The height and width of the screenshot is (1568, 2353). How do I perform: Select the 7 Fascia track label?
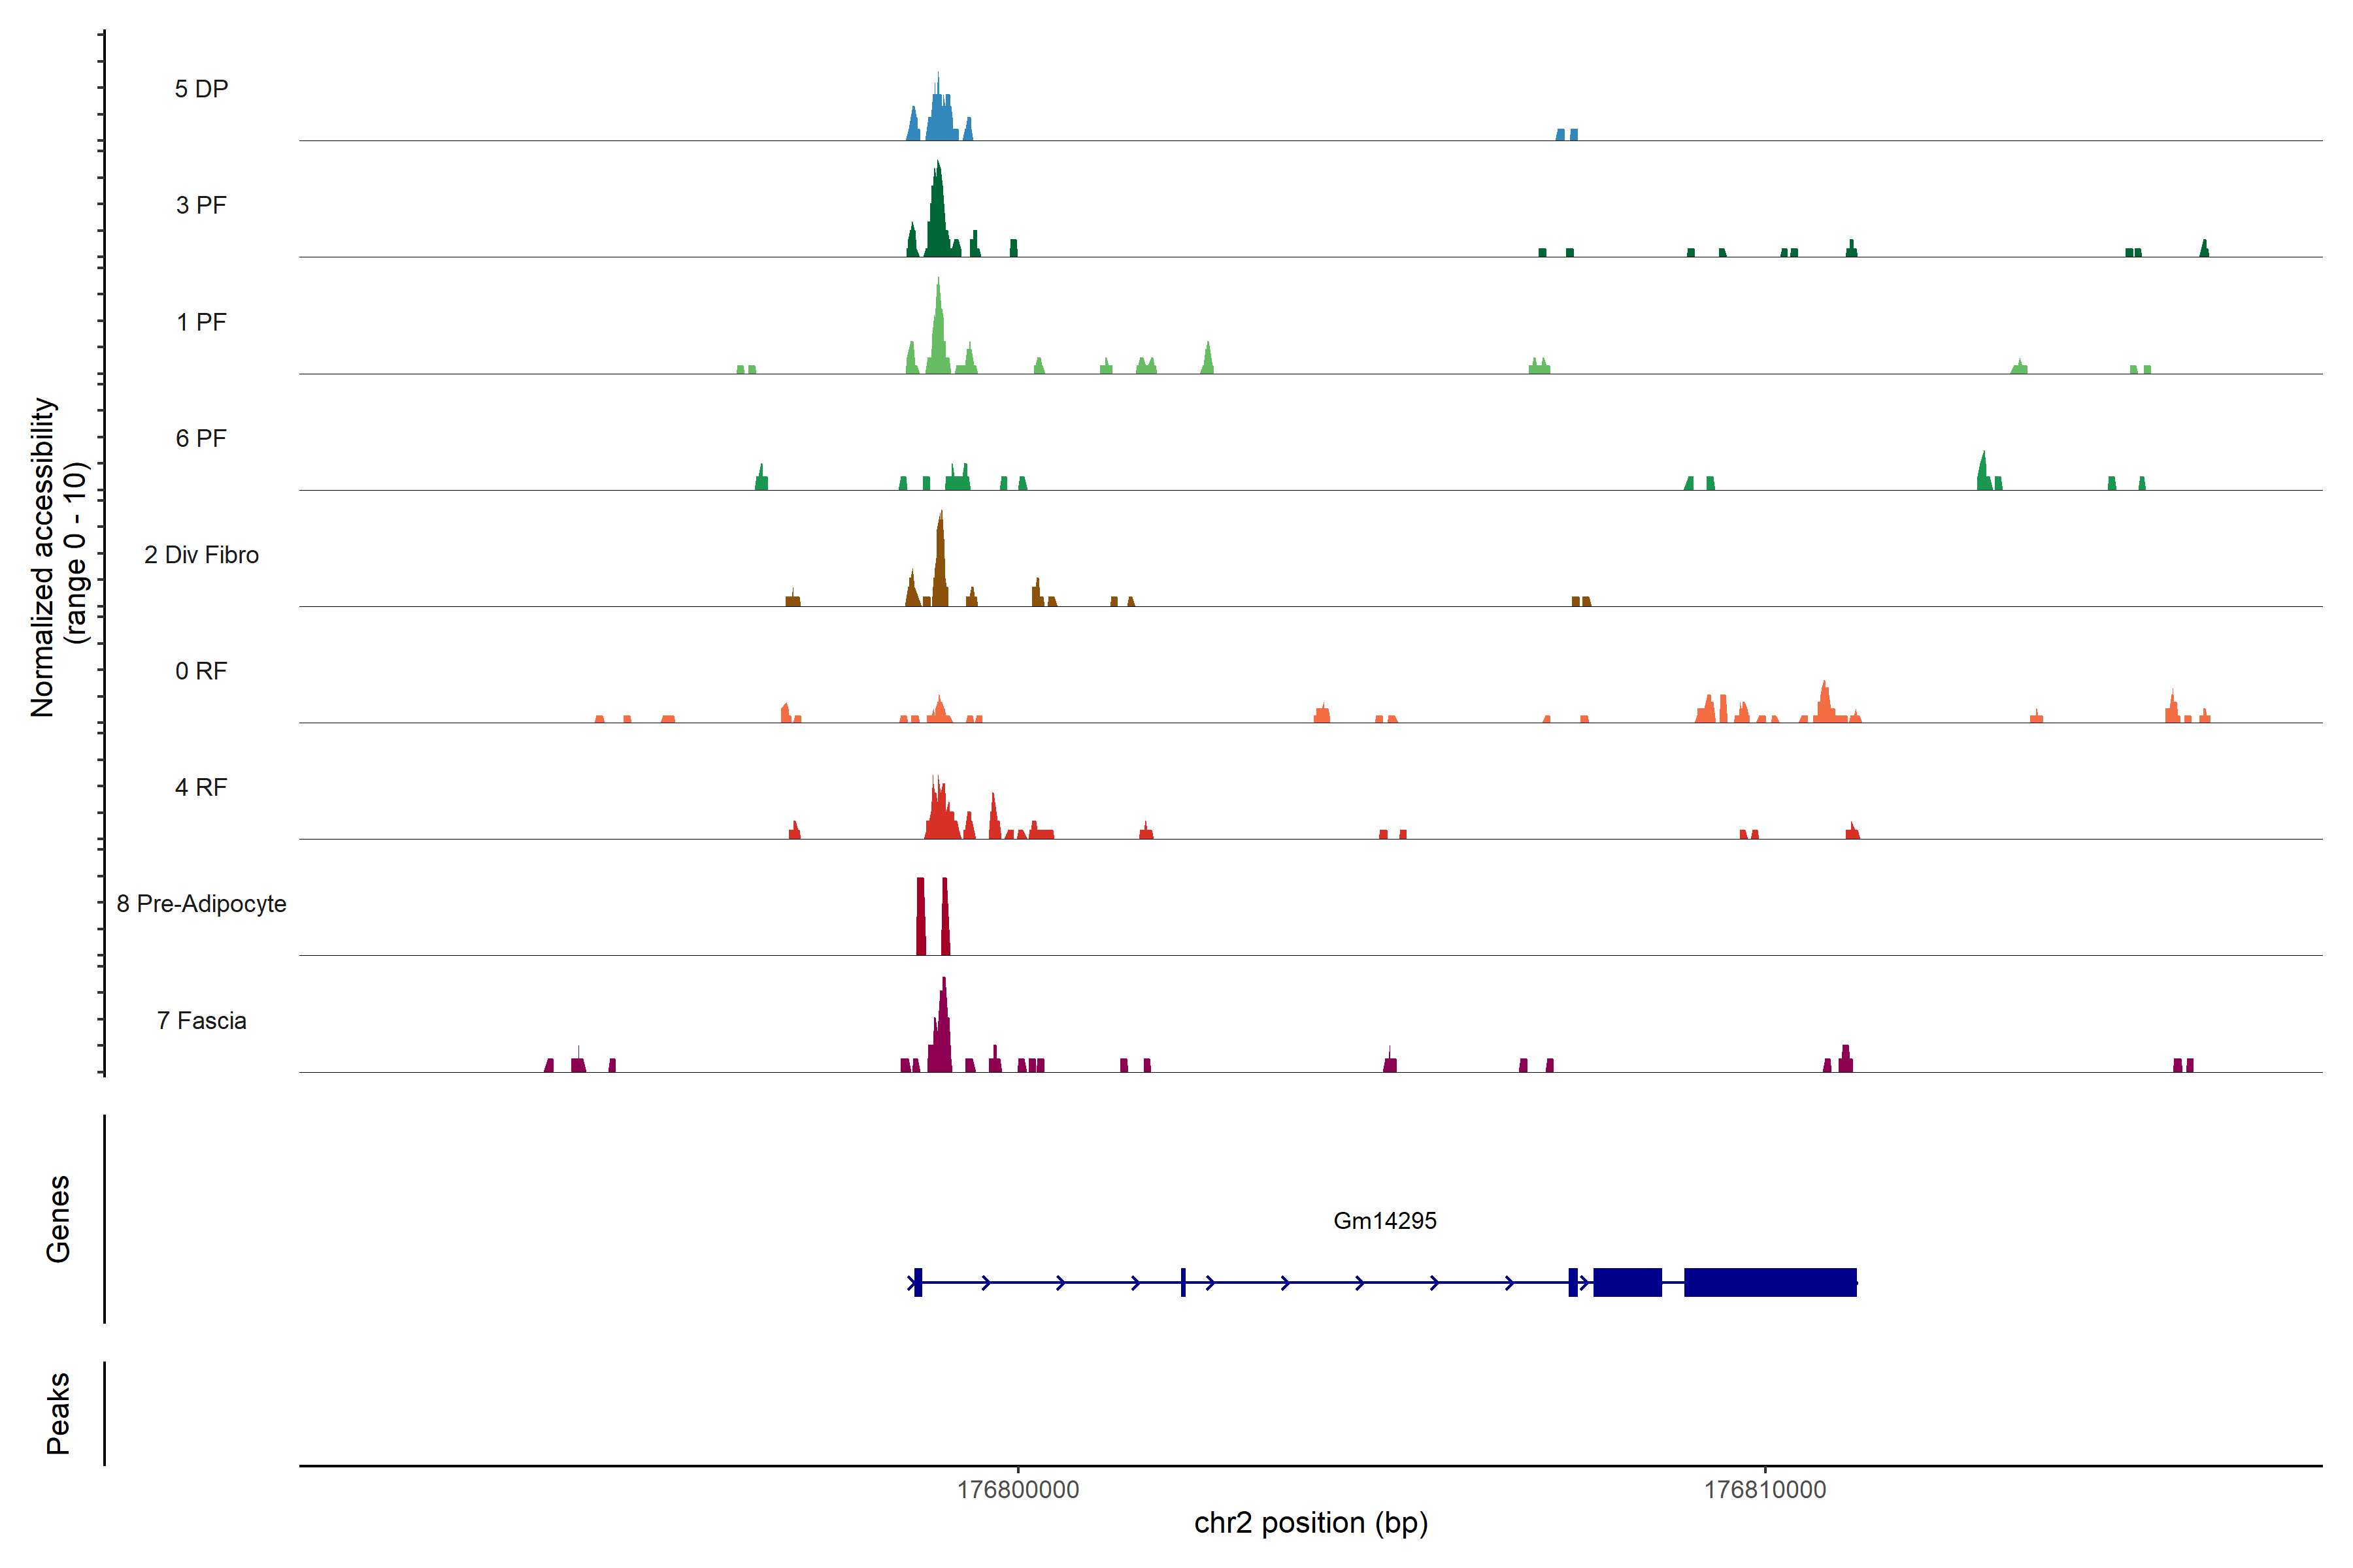coord(201,1020)
